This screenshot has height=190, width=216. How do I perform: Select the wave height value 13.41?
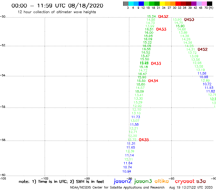139,95
